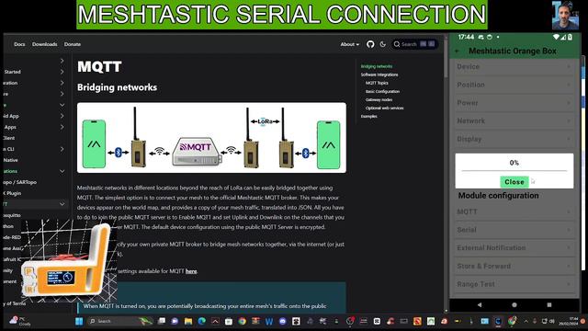Jump to MQTT Topics section
Image resolution: width=588 pixels, height=331 pixels.
[x=377, y=83]
